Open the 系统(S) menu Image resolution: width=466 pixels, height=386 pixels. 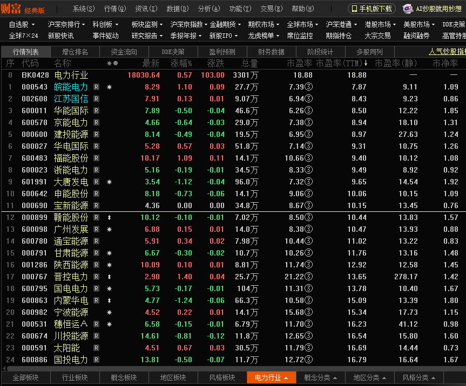coord(84,9)
